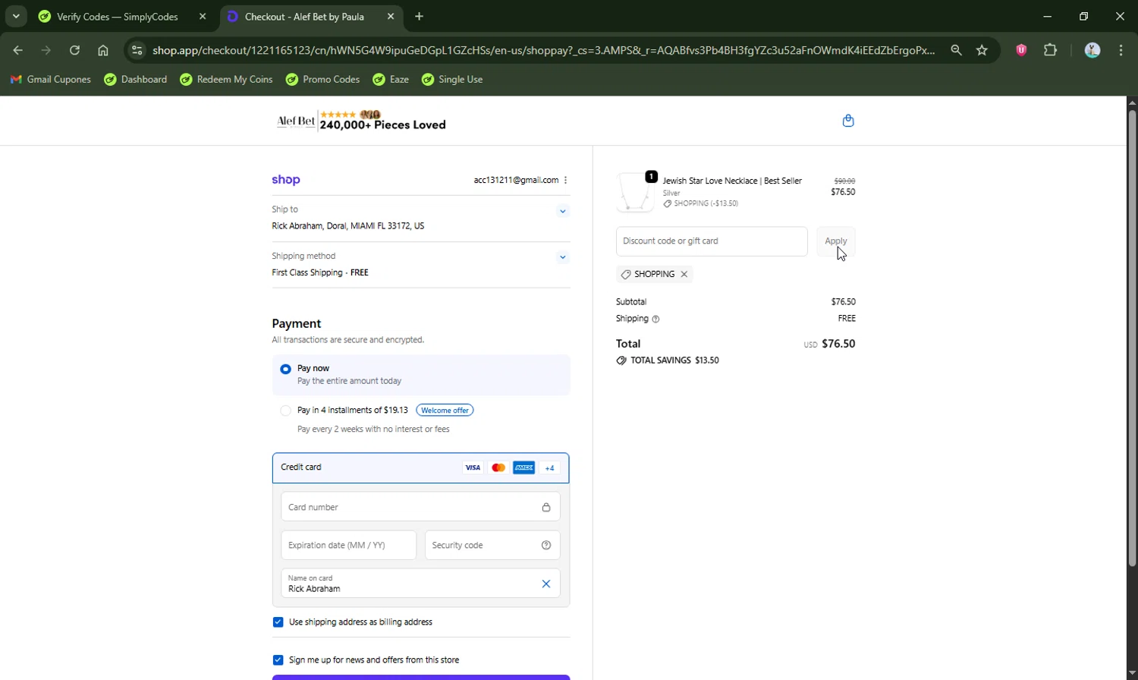1138x680 pixels.
Task: Click the acc131211@gmail.com email text
Action: click(516, 180)
